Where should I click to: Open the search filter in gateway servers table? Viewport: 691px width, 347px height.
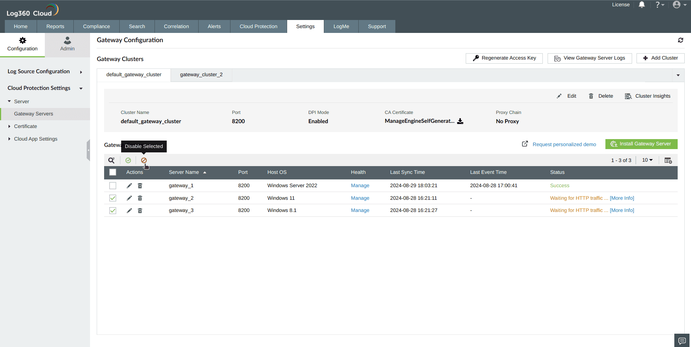112,160
